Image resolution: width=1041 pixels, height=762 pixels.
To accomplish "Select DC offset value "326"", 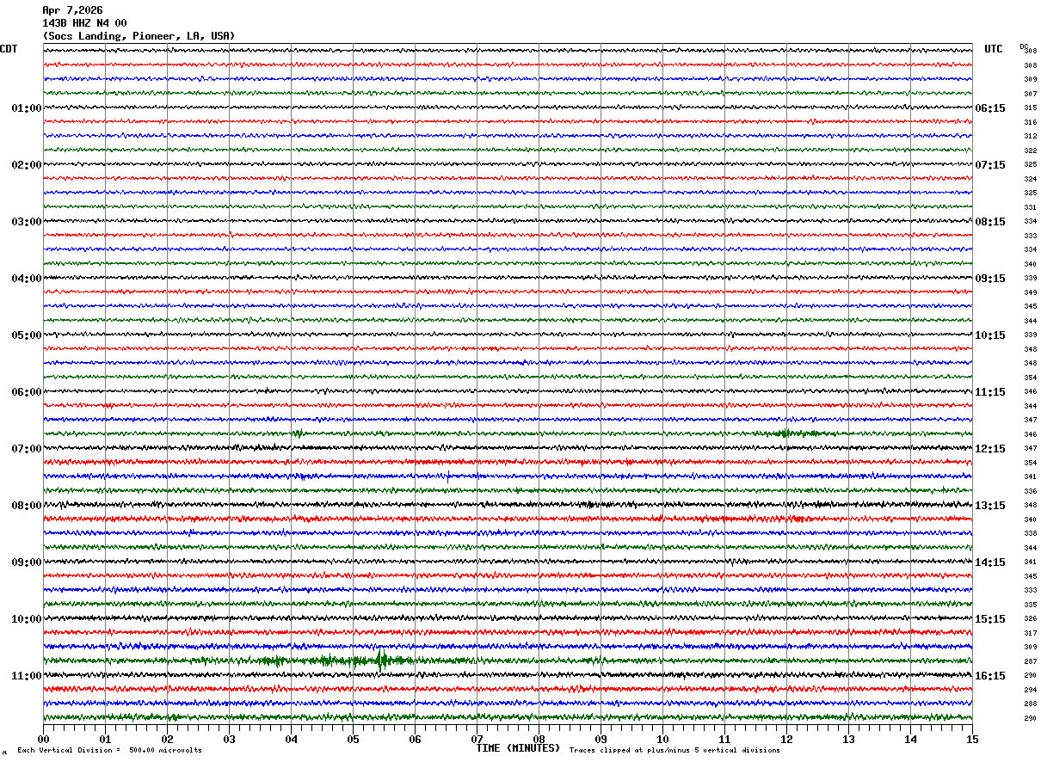I will [x=1030, y=619].
